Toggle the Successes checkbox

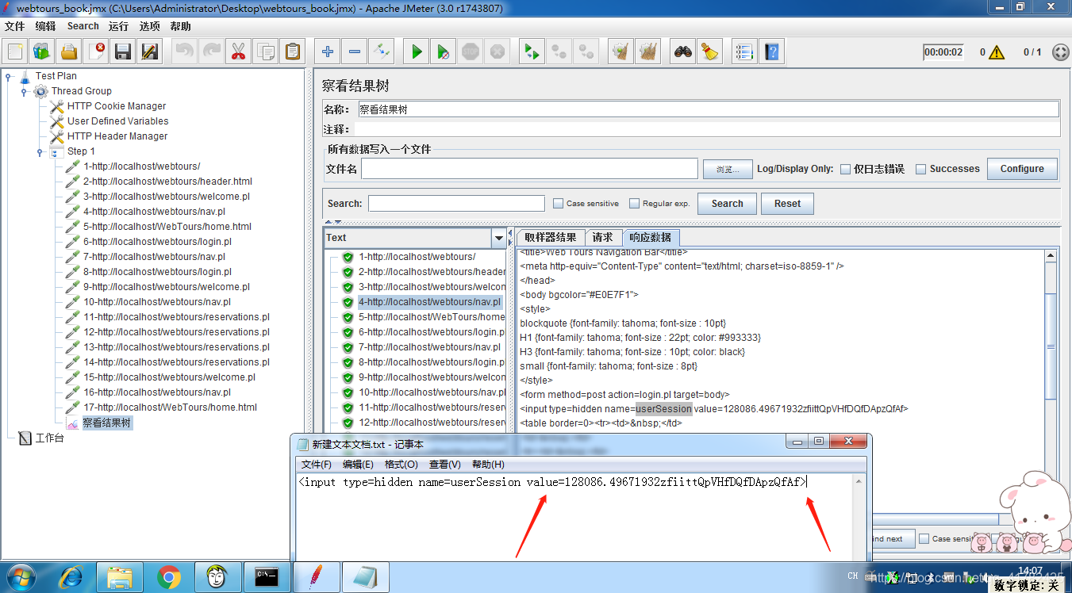[920, 169]
